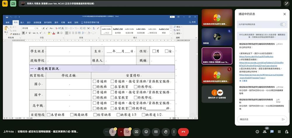Click the tile showing 57 other participants

click(217, 94)
